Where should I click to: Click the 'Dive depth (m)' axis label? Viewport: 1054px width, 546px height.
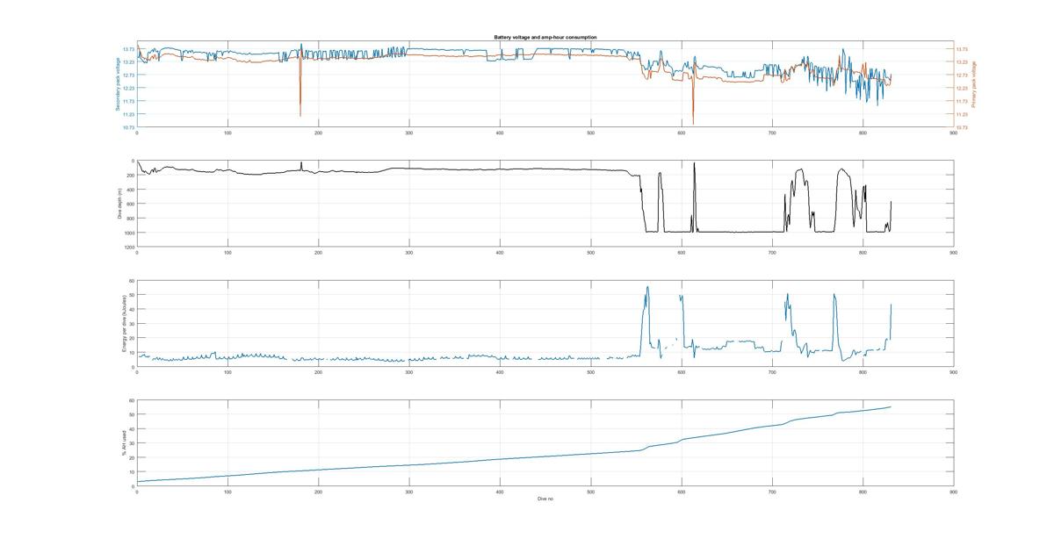(x=120, y=203)
